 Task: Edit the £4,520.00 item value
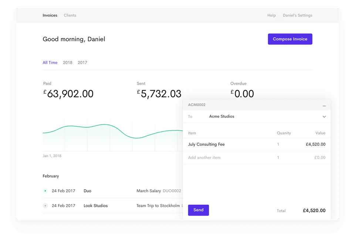(315, 144)
